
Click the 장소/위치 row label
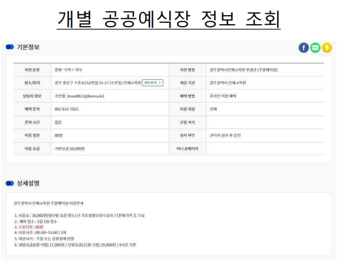click(x=32, y=83)
